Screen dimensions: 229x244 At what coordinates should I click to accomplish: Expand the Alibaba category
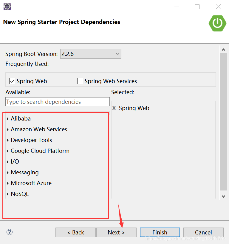click(8, 119)
